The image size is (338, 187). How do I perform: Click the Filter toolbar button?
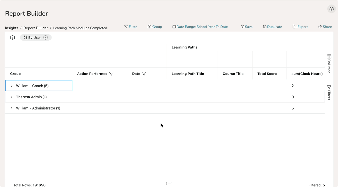coord(131,27)
